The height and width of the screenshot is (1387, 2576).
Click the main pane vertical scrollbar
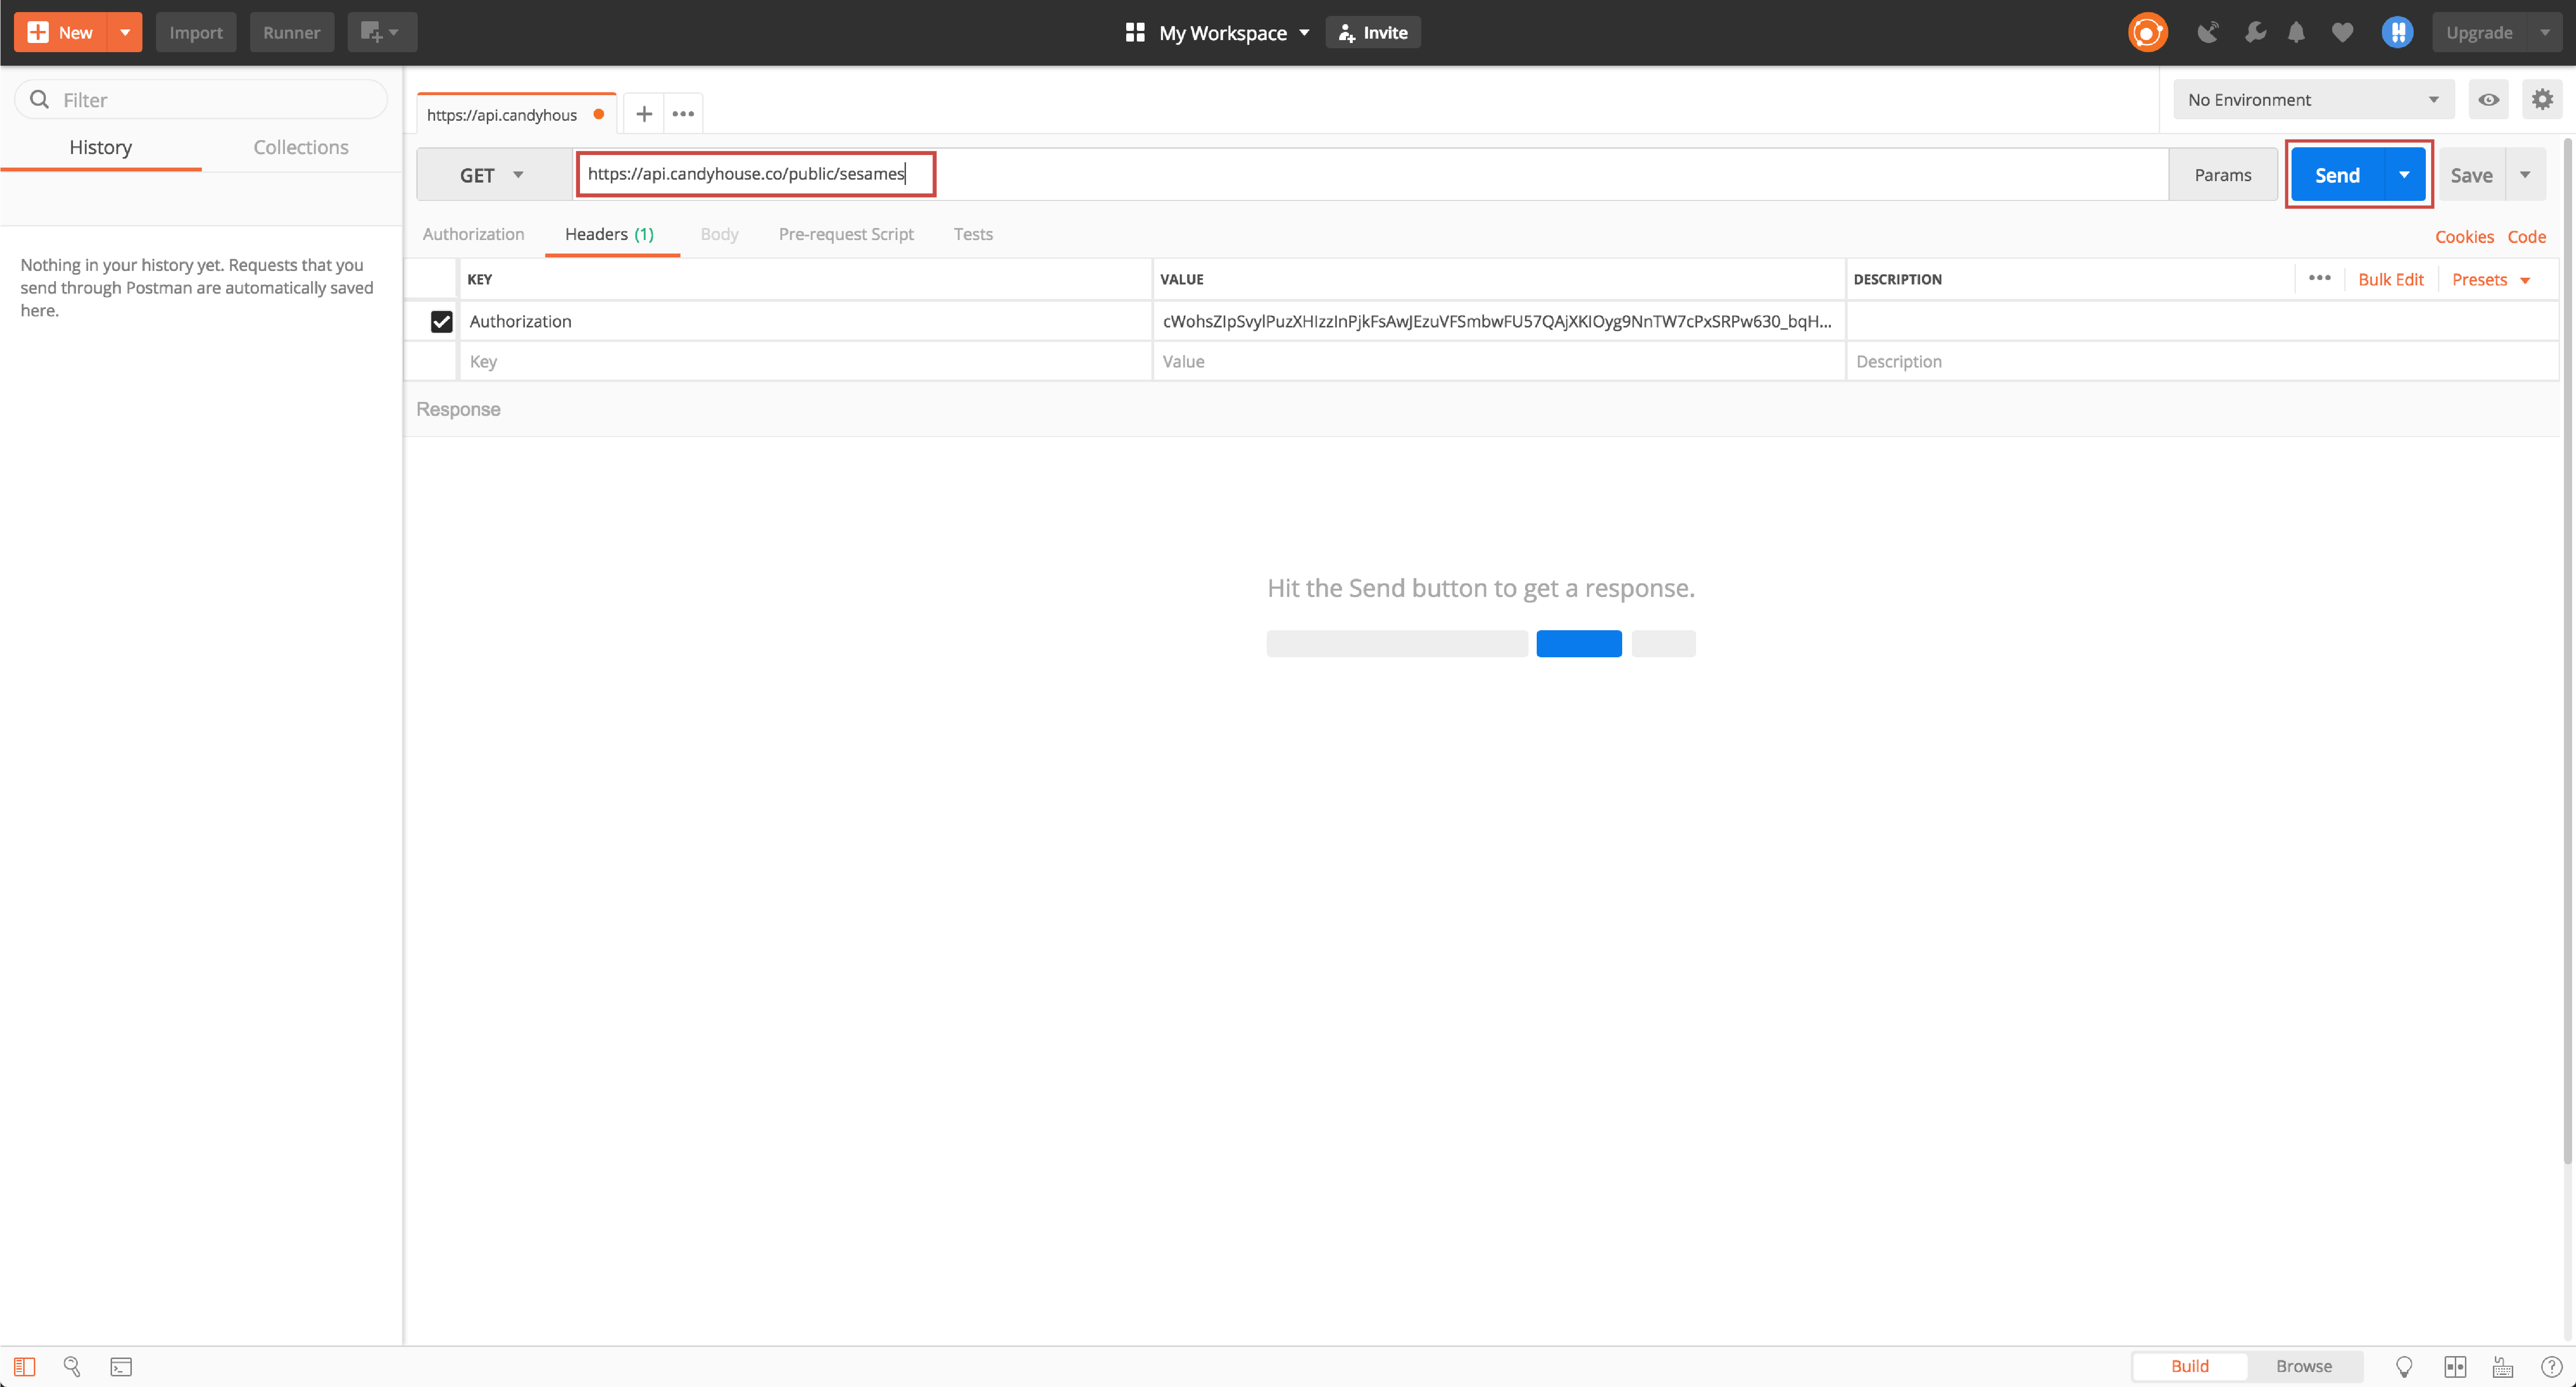pyautogui.click(x=2568, y=650)
